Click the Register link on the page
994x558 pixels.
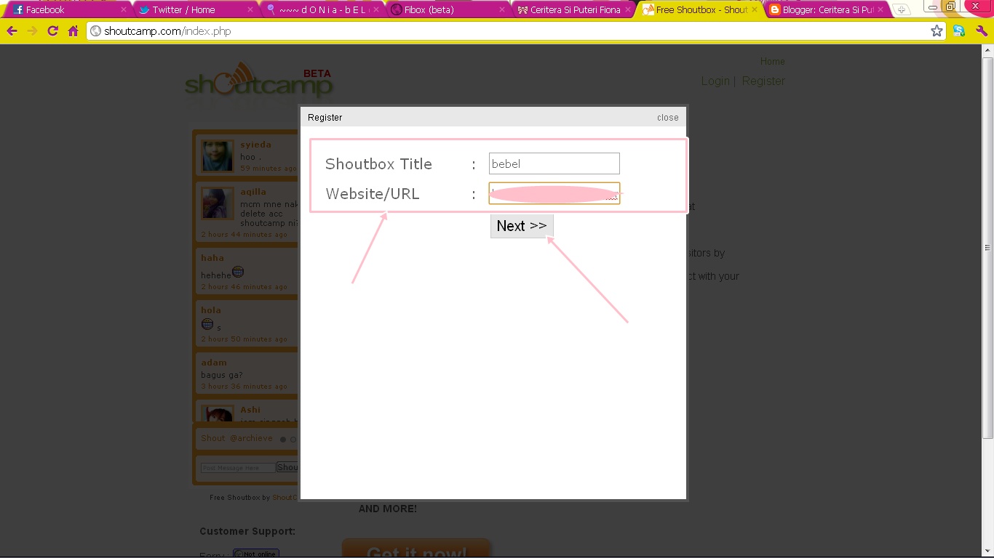click(763, 81)
